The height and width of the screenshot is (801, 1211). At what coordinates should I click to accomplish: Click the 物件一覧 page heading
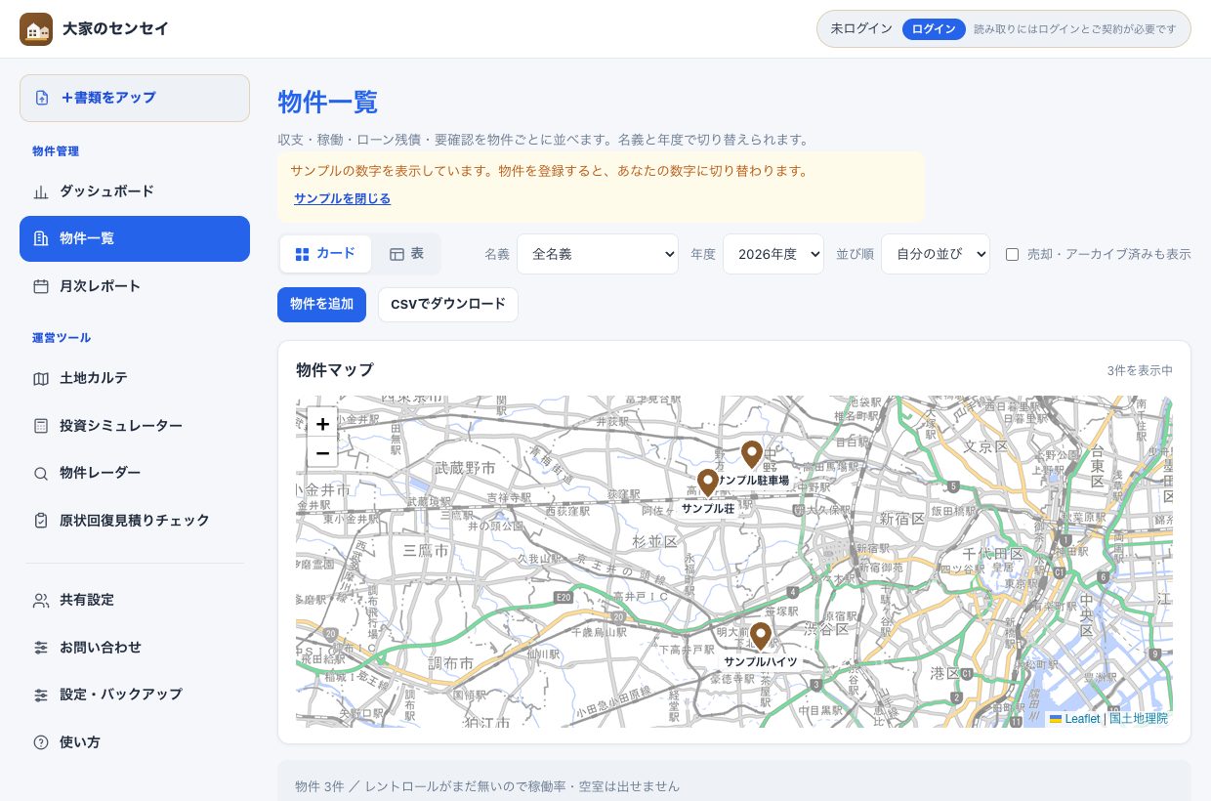point(327,102)
